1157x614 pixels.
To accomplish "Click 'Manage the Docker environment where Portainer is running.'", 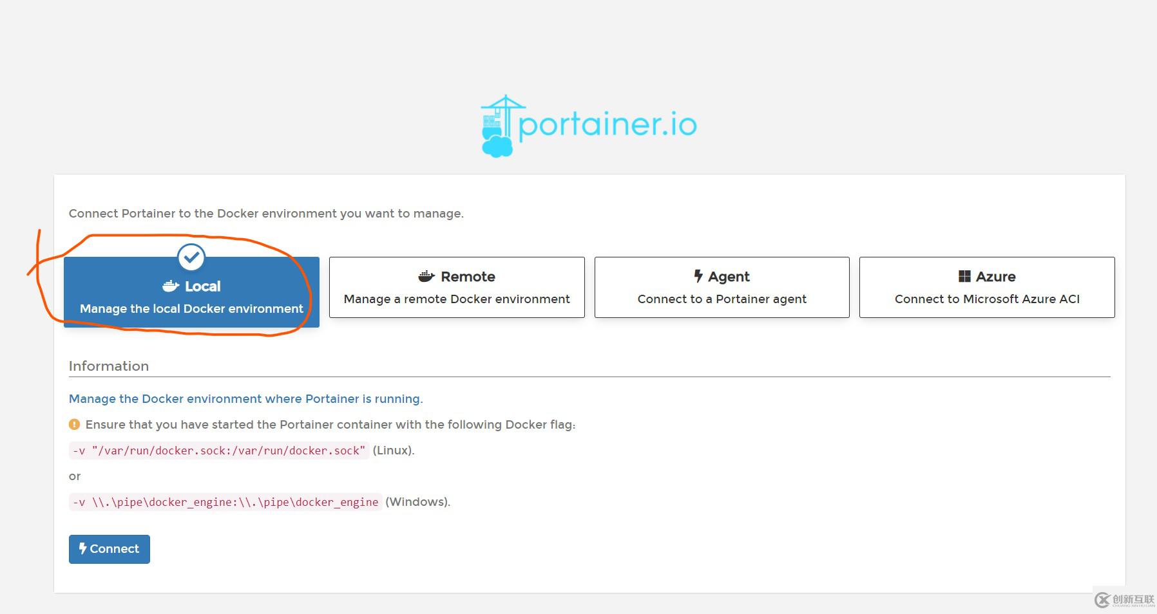I will [246, 399].
